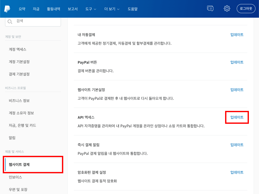Select 웹사이트 결제 in sidebar
The width and height of the screenshot is (259, 194).
coord(33,164)
